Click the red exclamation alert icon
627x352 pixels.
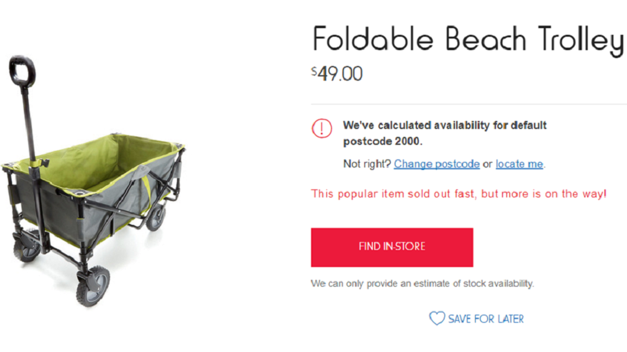tap(322, 128)
